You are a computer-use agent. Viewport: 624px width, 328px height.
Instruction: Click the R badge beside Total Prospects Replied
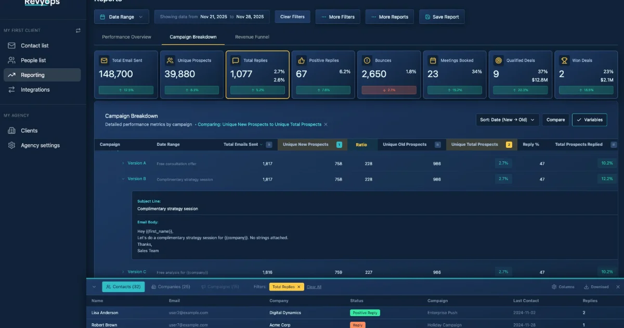pyautogui.click(x=614, y=145)
